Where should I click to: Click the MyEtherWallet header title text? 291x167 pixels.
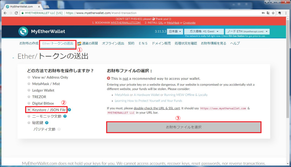click(x=48, y=31)
